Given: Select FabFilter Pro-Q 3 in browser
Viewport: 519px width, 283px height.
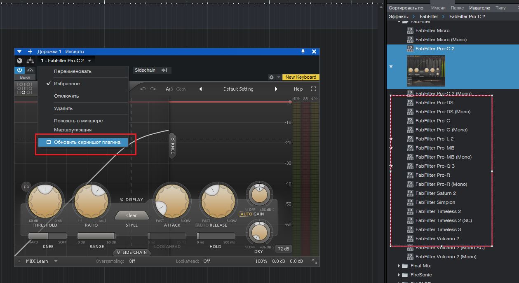Looking at the screenshot, I should pos(435,166).
